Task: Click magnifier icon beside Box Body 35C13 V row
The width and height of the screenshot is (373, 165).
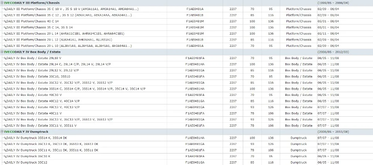Action: coord(5,120)
